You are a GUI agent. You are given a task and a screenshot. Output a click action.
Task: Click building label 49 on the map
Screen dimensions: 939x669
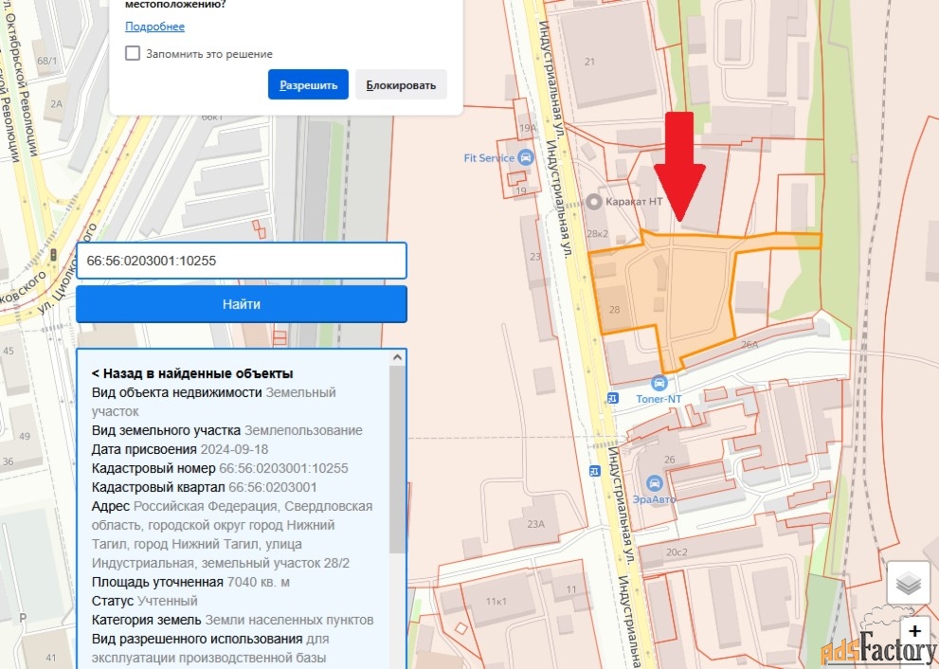click(25, 436)
